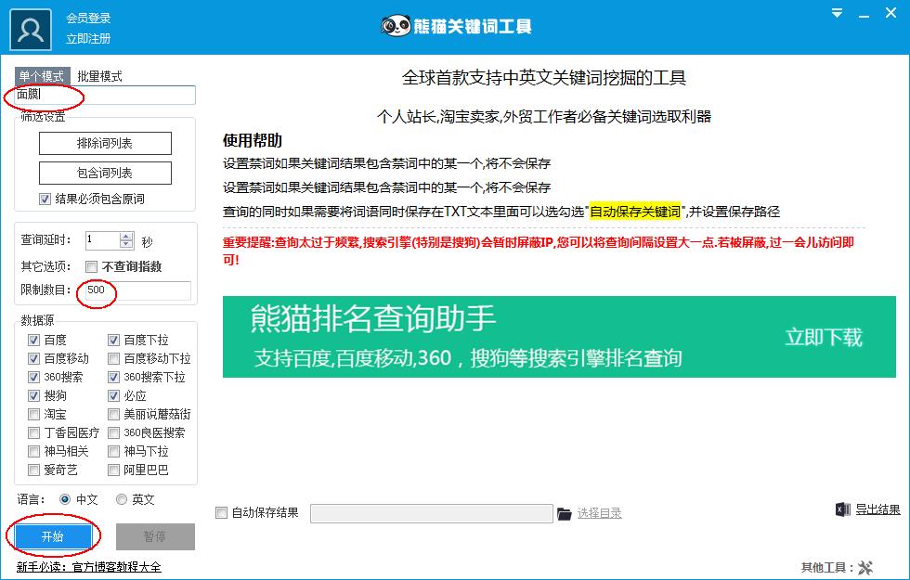The height and width of the screenshot is (580, 910).
Task: Click the user avatar icon top left
Action: point(29,26)
